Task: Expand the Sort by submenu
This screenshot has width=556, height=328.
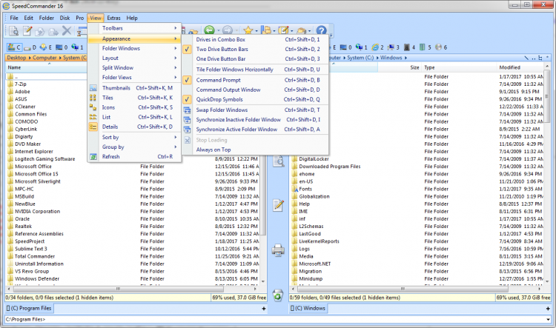Action: (111, 137)
